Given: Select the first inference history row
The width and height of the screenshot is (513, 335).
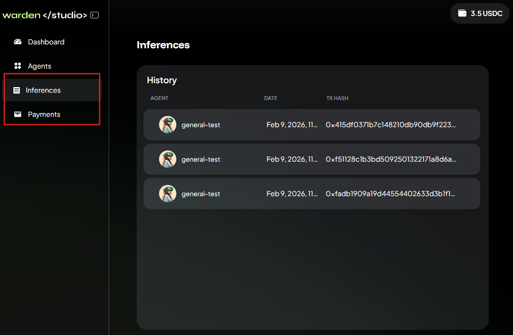Looking at the screenshot, I should [312, 124].
